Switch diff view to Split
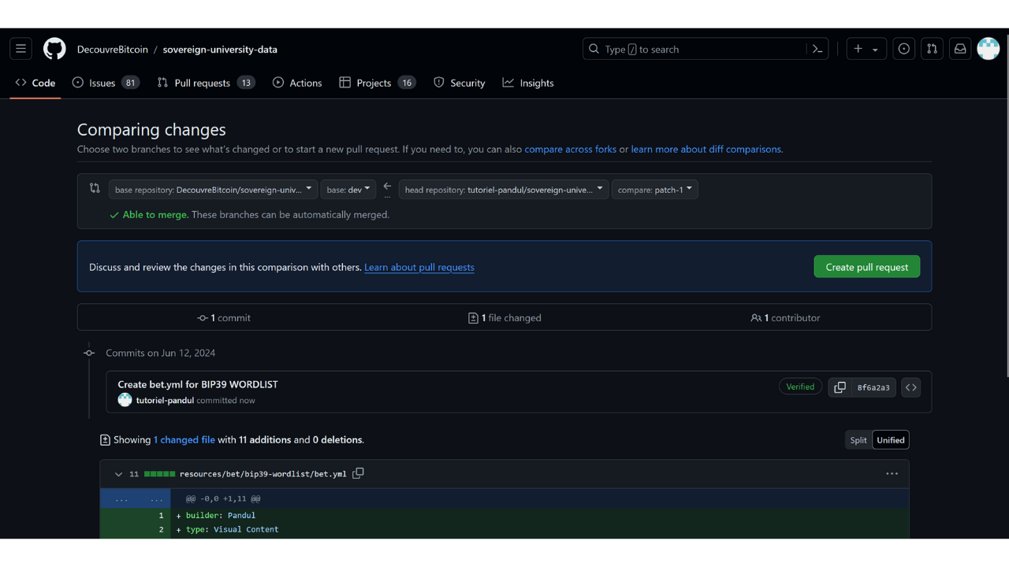 tap(858, 440)
